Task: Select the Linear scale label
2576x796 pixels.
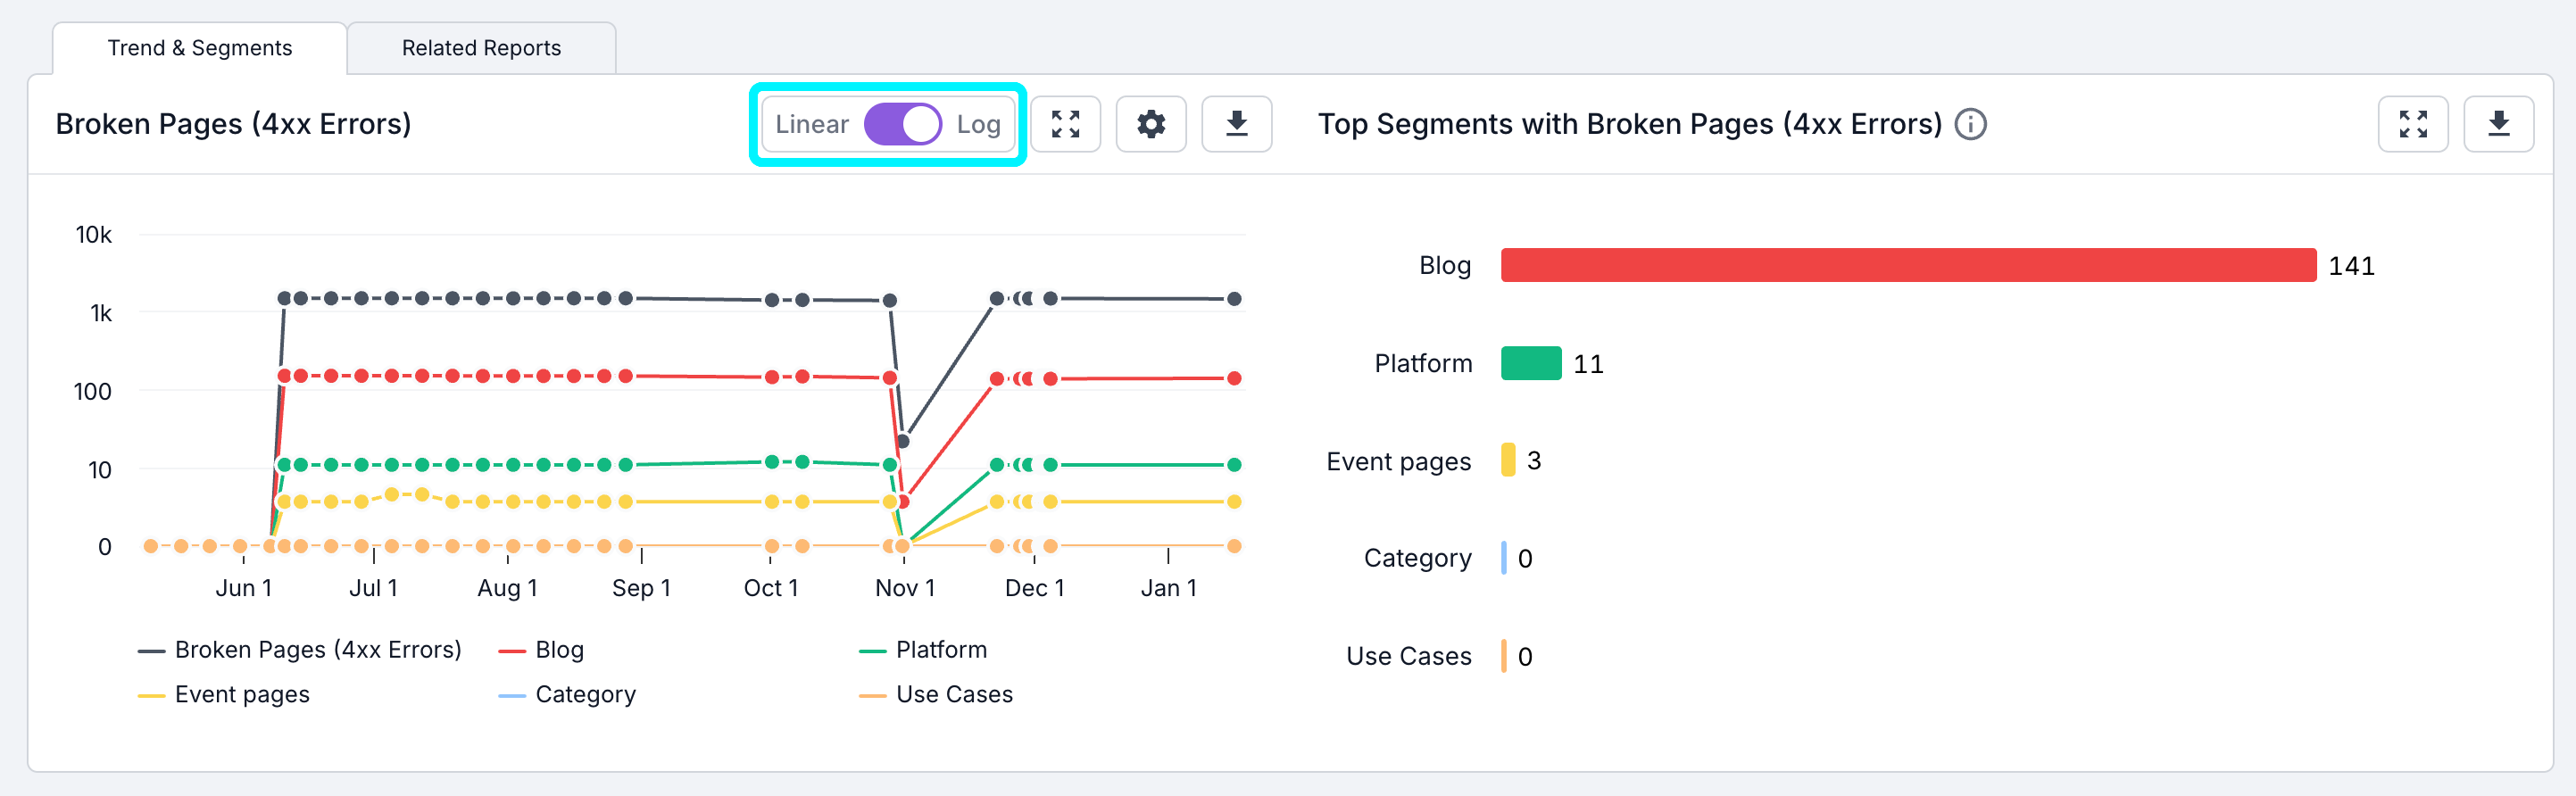Action: tap(811, 124)
